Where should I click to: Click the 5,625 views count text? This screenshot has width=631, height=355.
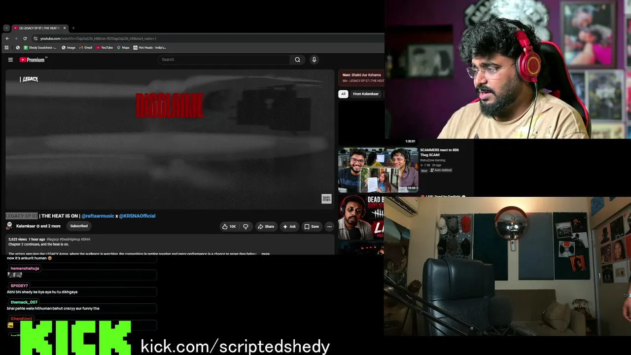click(17, 239)
